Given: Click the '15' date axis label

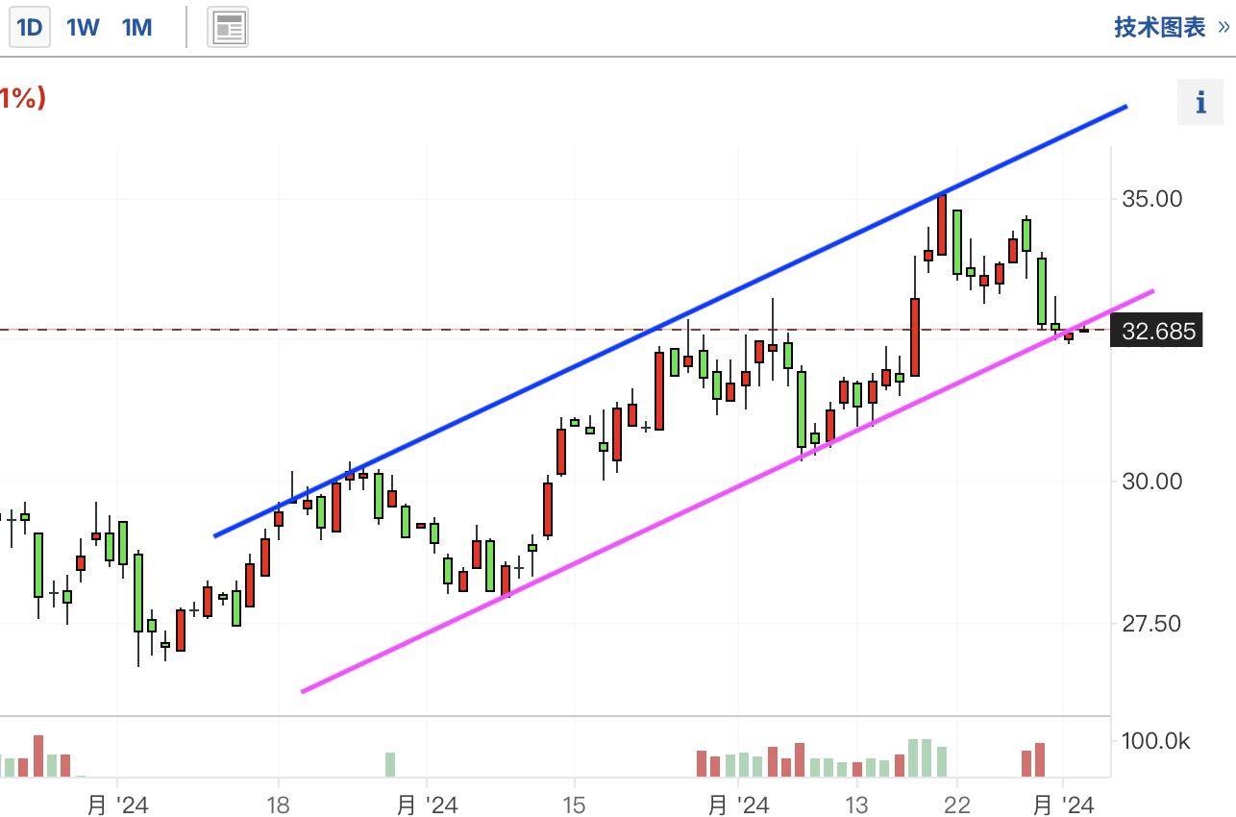Looking at the screenshot, I should coord(574,805).
